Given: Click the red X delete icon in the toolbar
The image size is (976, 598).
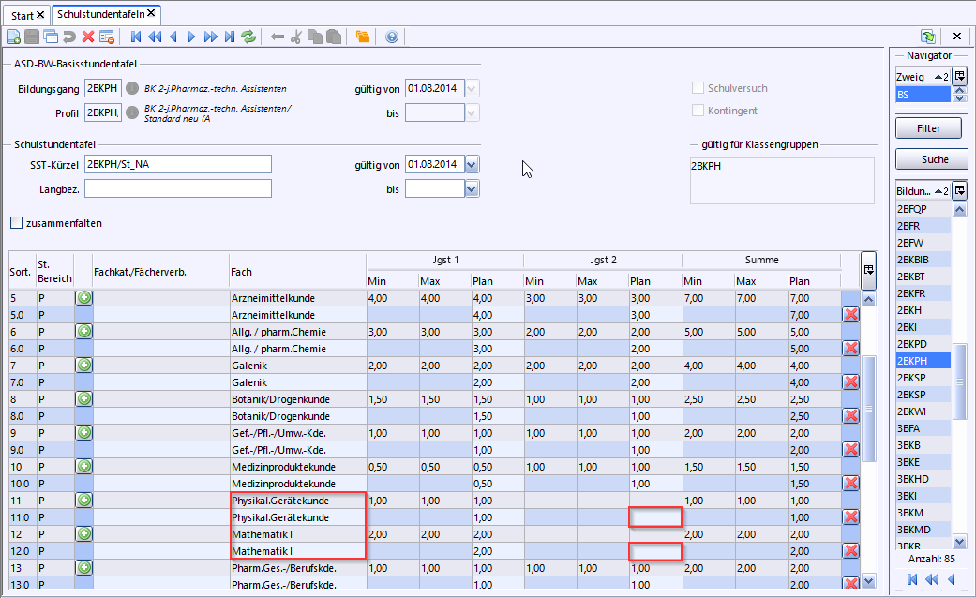Looking at the screenshot, I should (88, 37).
